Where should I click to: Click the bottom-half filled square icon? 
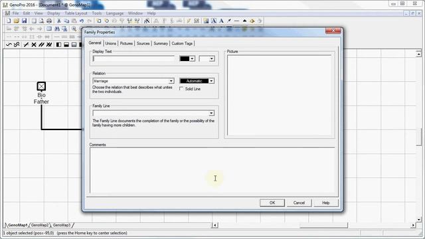[x=66, y=44]
